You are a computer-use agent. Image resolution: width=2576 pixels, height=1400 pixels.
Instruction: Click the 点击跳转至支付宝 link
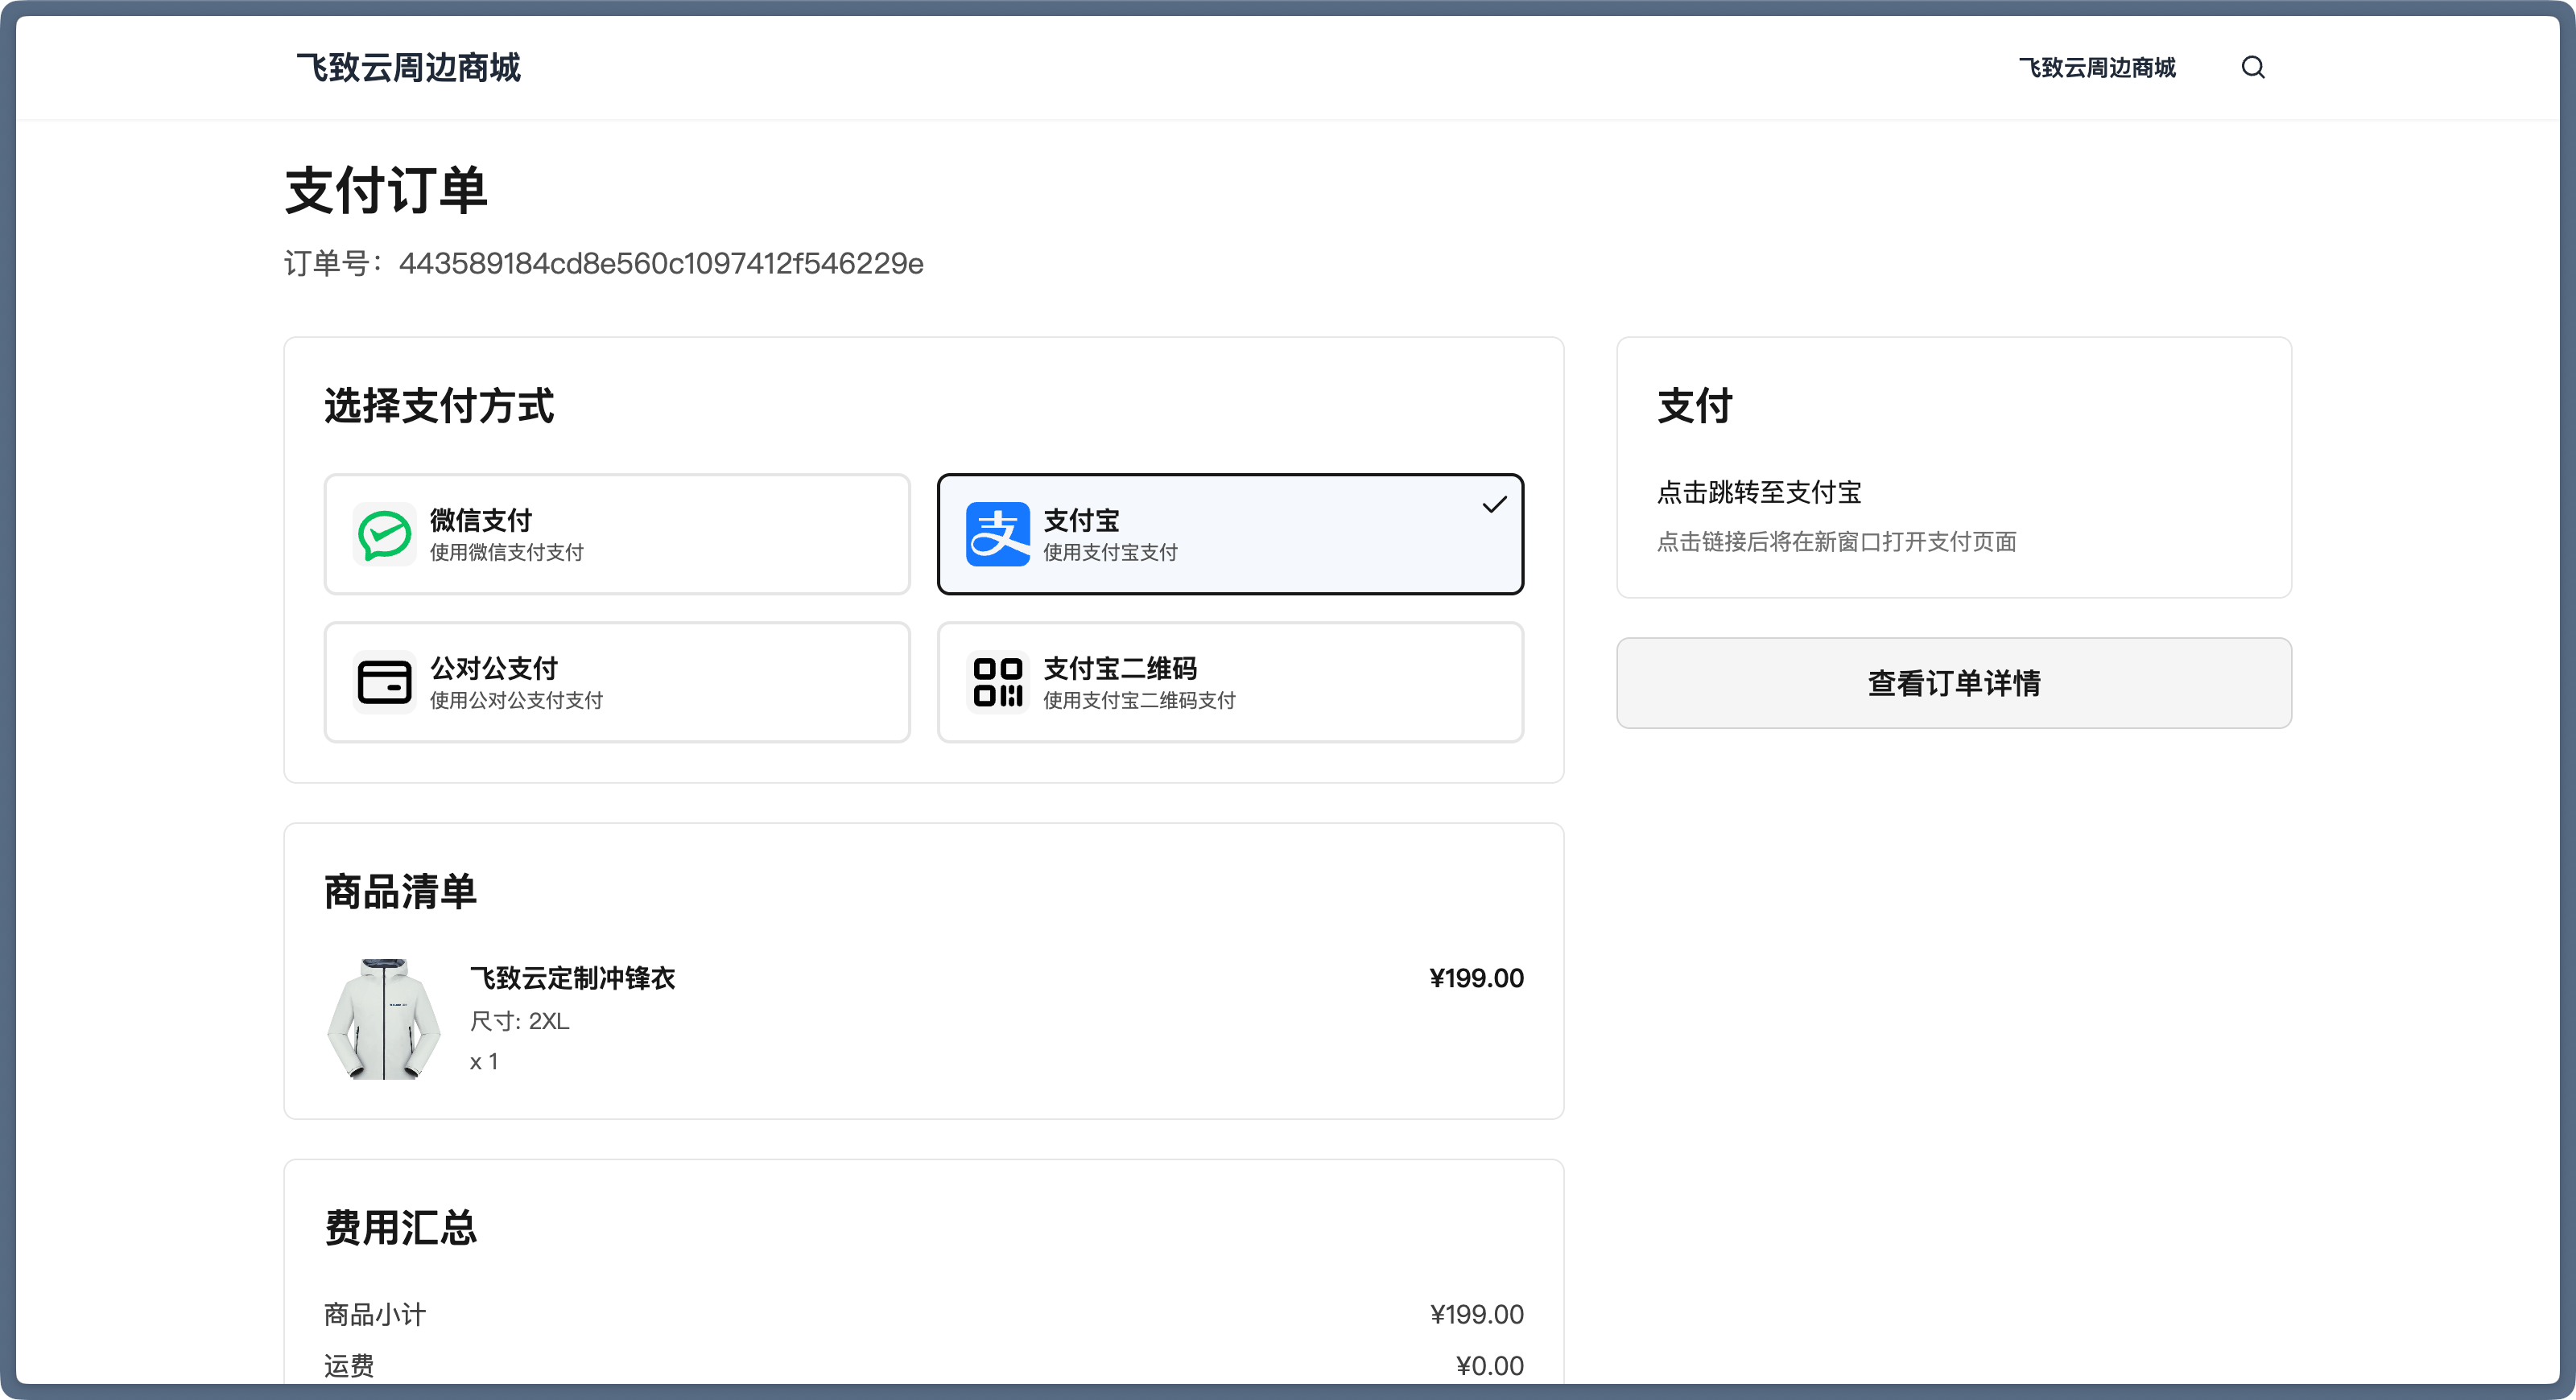click(1758, 492)
